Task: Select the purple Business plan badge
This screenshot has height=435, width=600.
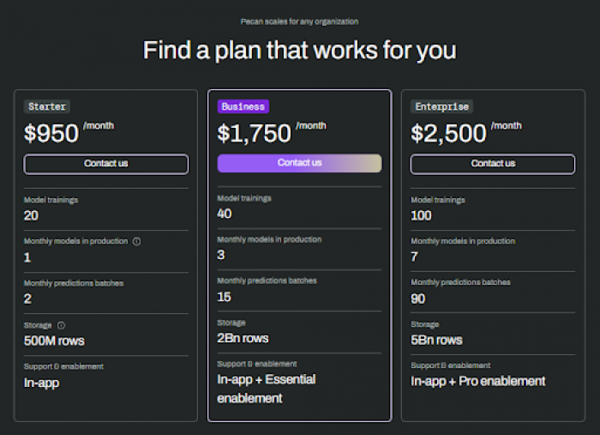Action: pyautogui.click(x=243, y=106)
